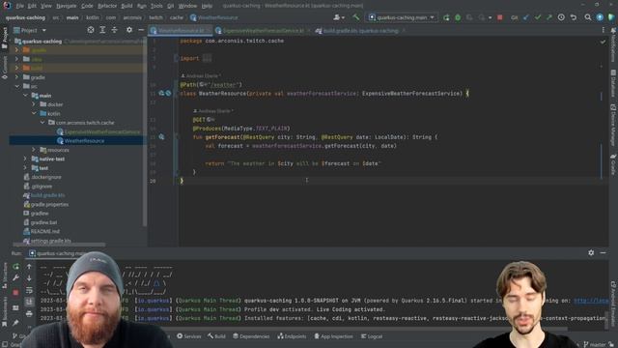Expand the resources folder in the project tree

(x=34, y=150)
